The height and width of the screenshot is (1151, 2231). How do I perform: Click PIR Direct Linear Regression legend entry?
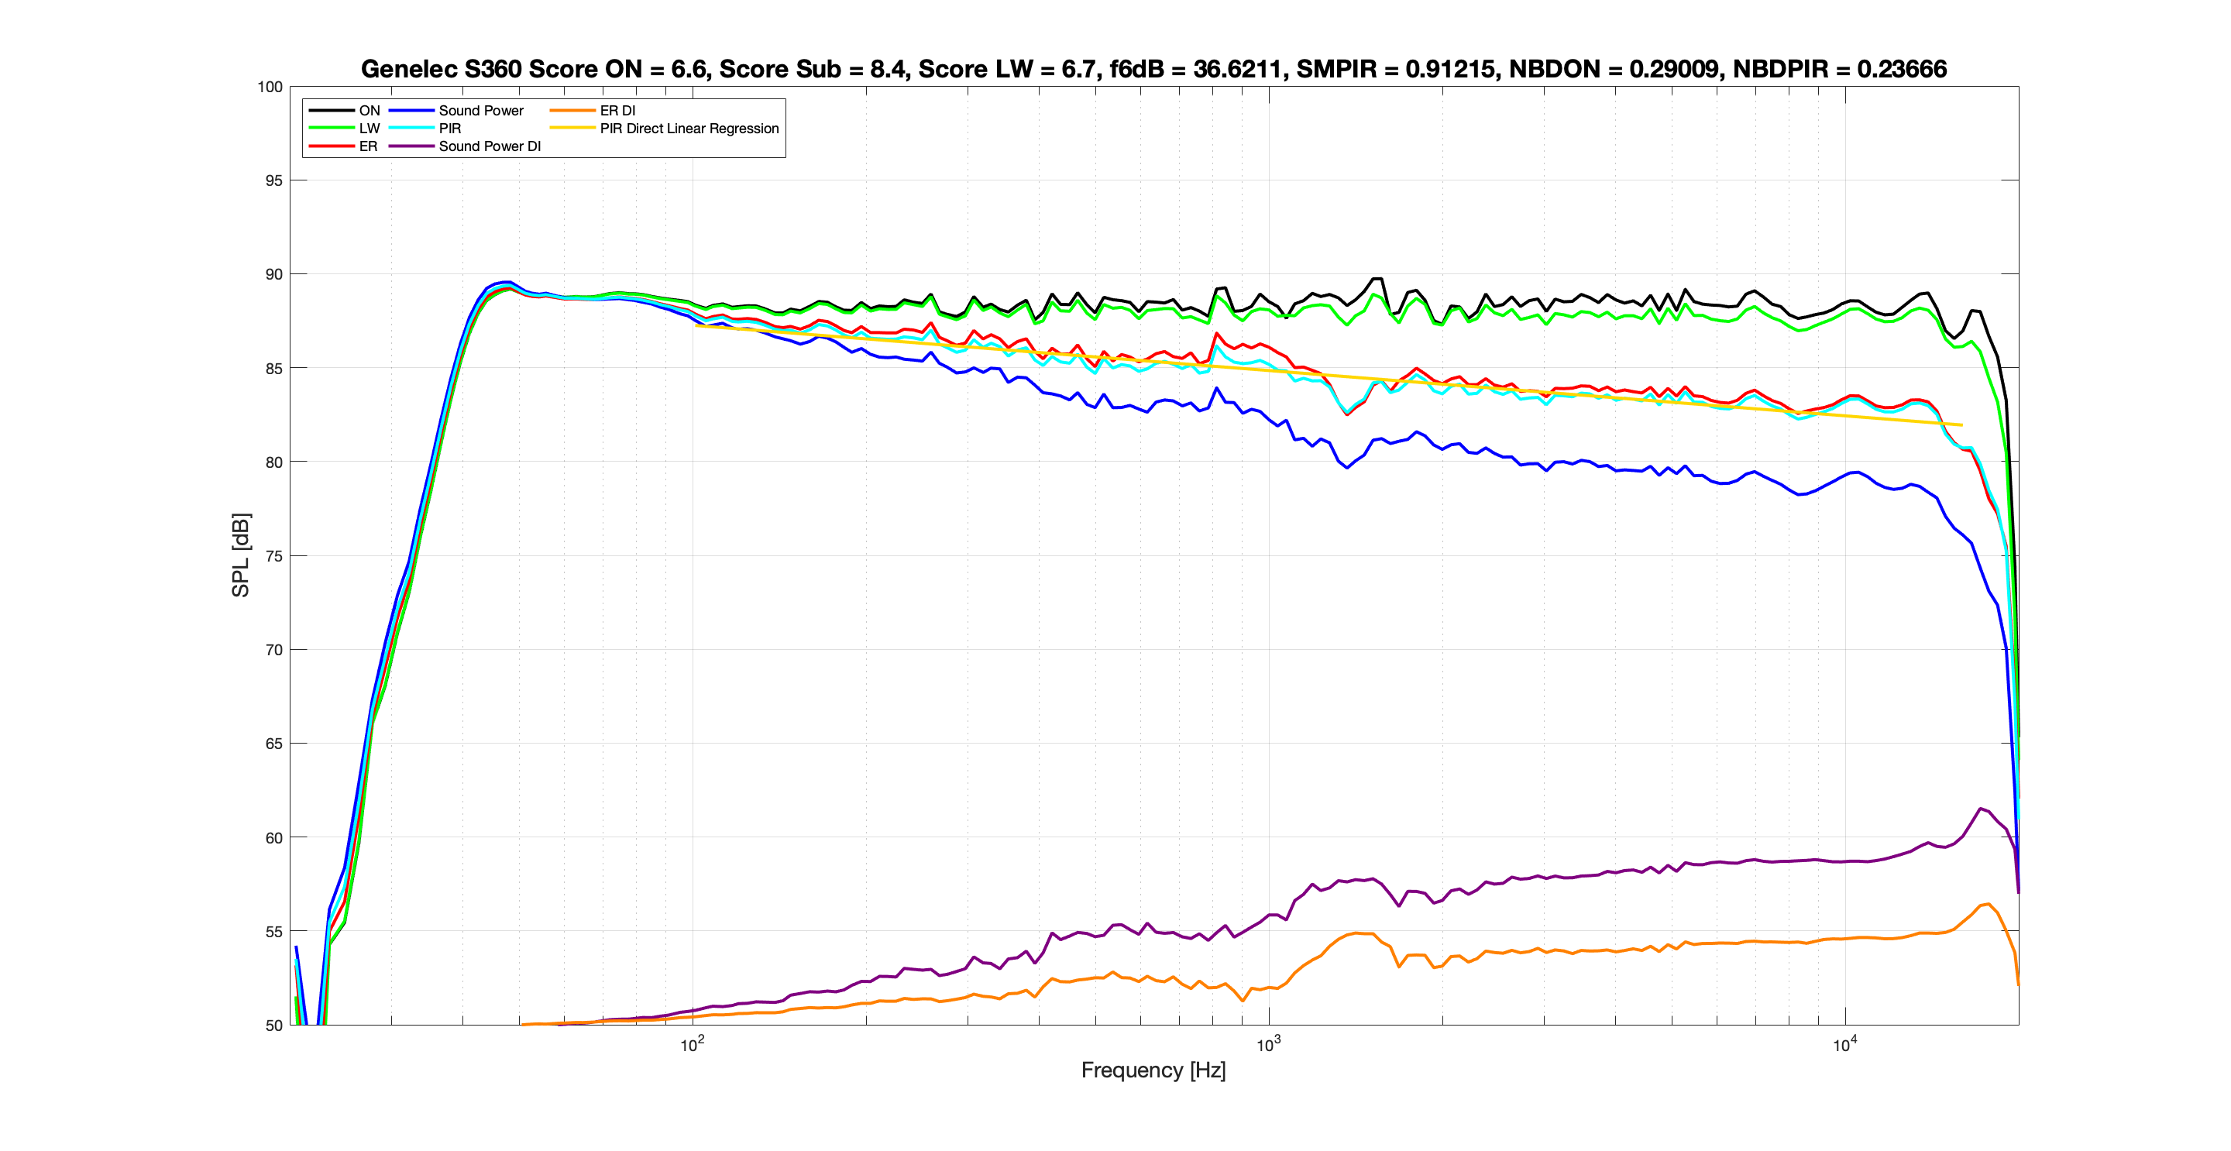[x=665, y=128]
